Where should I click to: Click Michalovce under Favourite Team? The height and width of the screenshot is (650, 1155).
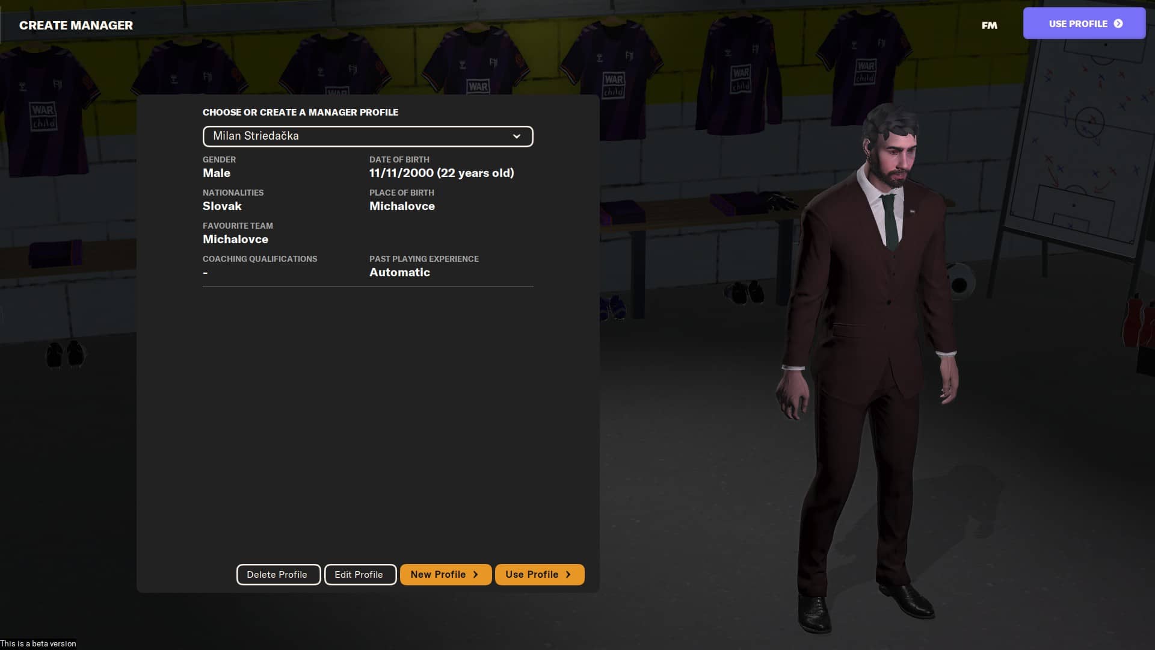coord(235,240)
